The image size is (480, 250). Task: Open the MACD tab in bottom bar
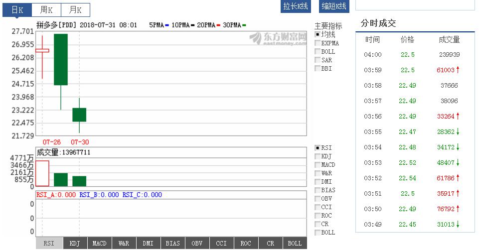pos(99,243)
